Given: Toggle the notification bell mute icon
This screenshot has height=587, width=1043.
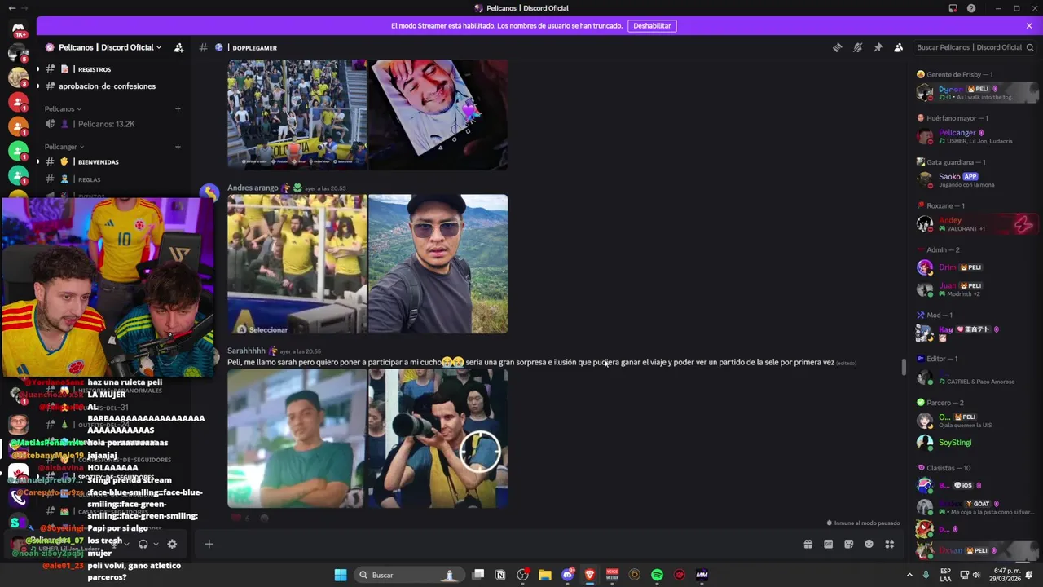Looking at the screenshot, I should click(857, 47).
